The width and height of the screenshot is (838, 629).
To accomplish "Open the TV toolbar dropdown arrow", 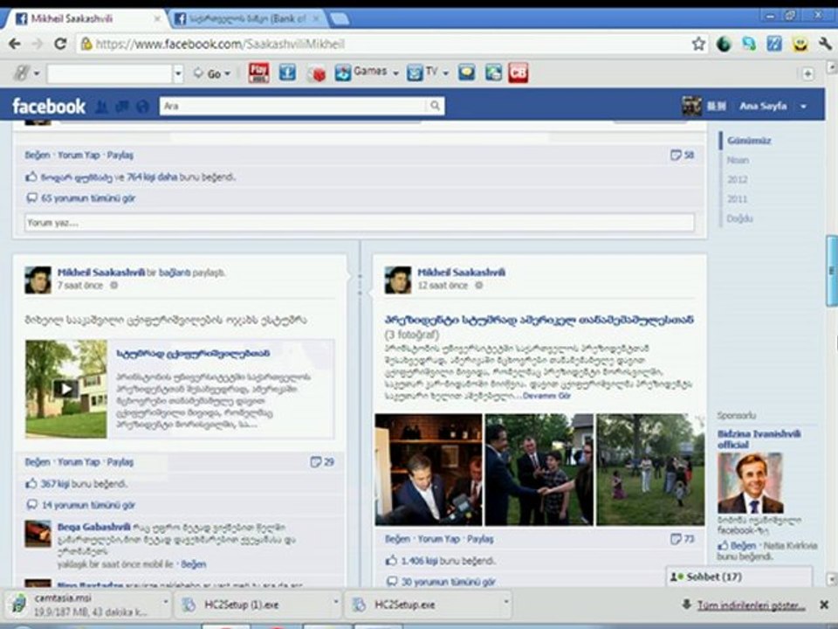I will tap(446, 73).
